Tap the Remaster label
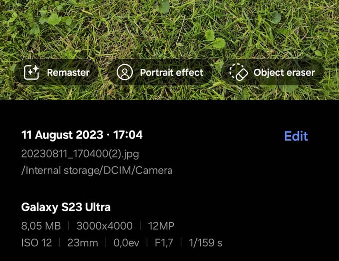This screenshot has height=261, width=339. click(68, 73)
